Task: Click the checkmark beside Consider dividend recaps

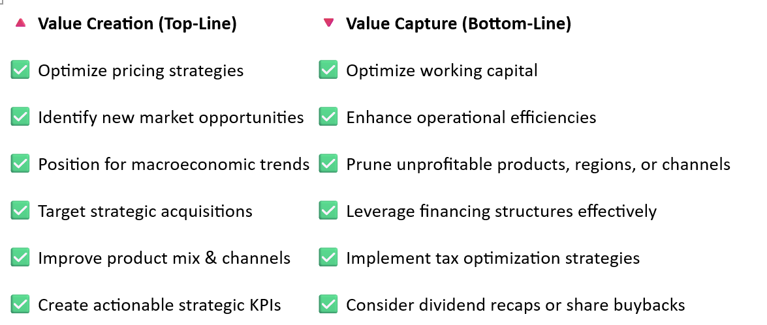Action: click(328, 304)
